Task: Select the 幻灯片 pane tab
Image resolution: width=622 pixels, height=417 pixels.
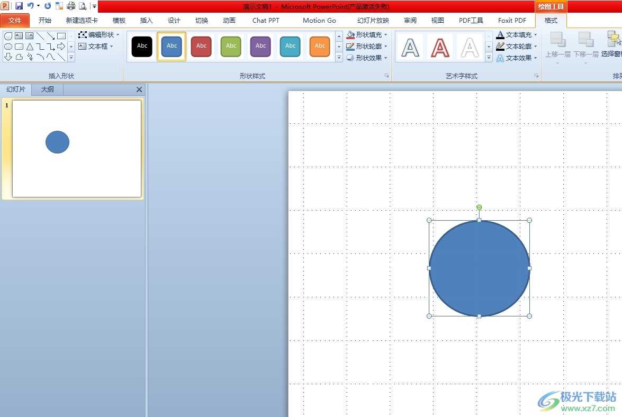Action: [x=16, y=89]
